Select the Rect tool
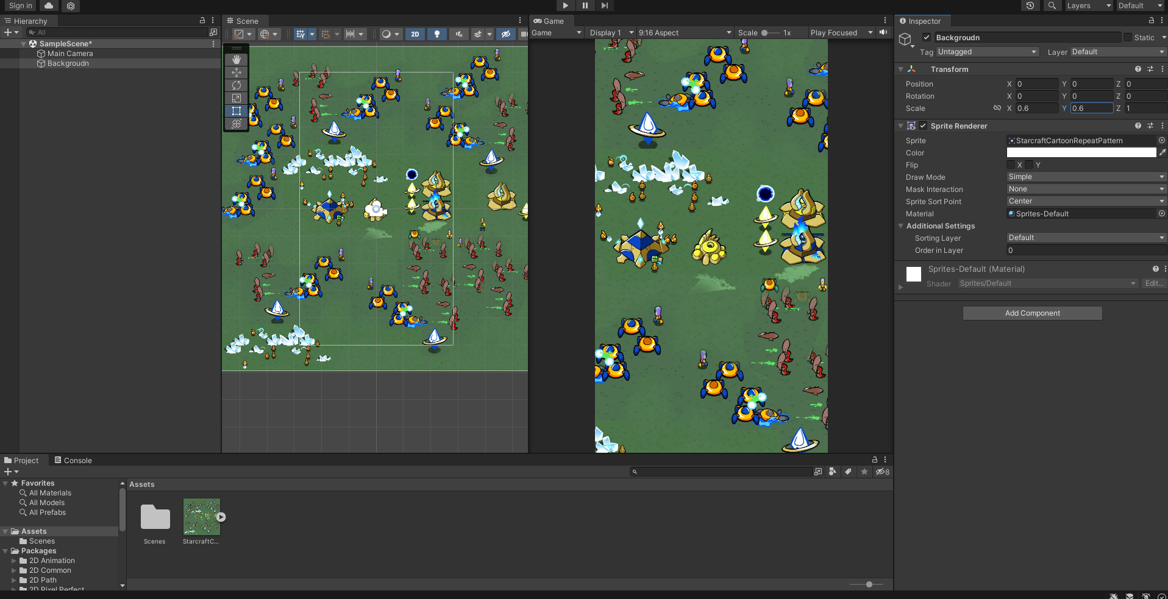 coord(237,111)
